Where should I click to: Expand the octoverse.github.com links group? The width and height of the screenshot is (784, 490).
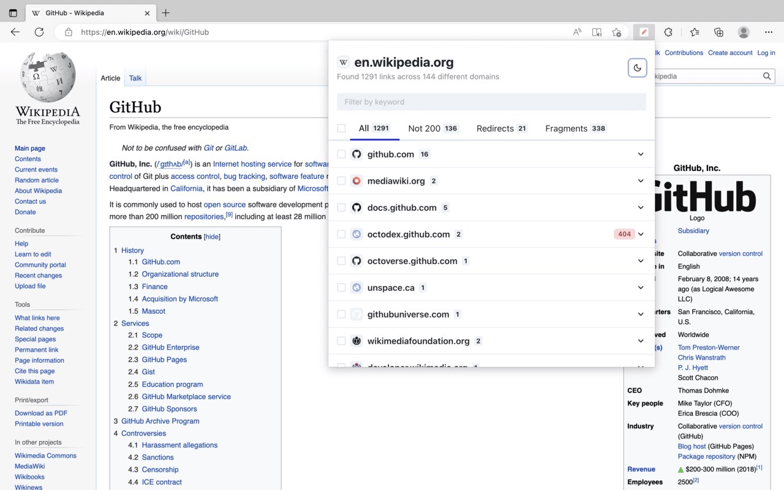click(x=641, y=261)
